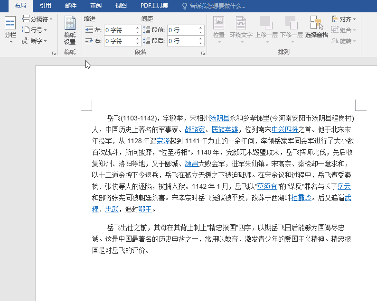Open the 宗泽 hyperlink
Viewport: 377px width, 301px height.
[x=163, y=141]
